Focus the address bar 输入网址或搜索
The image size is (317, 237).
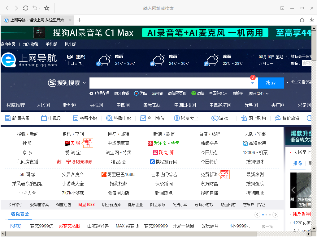(158, 8)
